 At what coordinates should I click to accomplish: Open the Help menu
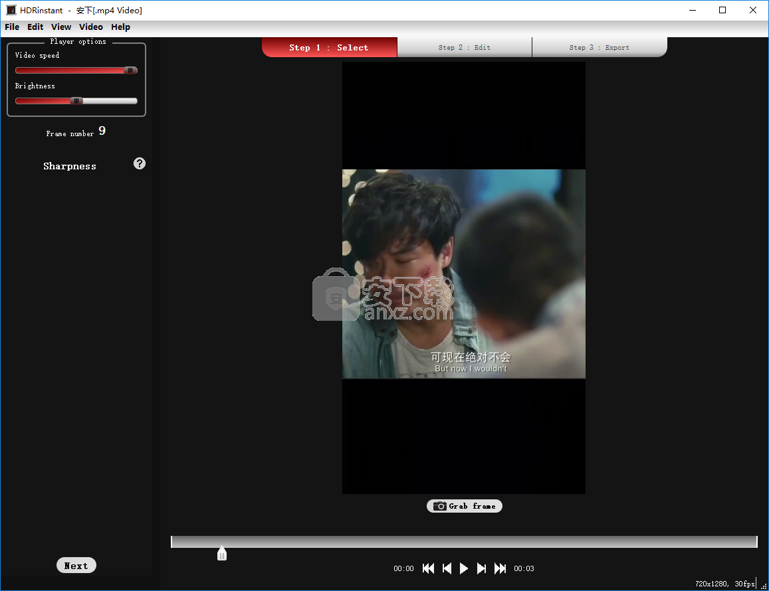coord(121,27)
